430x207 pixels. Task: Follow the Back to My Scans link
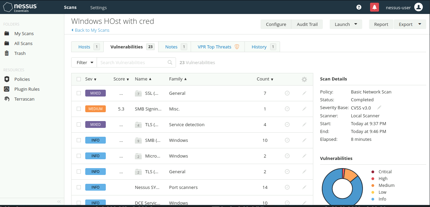(90, 30)
